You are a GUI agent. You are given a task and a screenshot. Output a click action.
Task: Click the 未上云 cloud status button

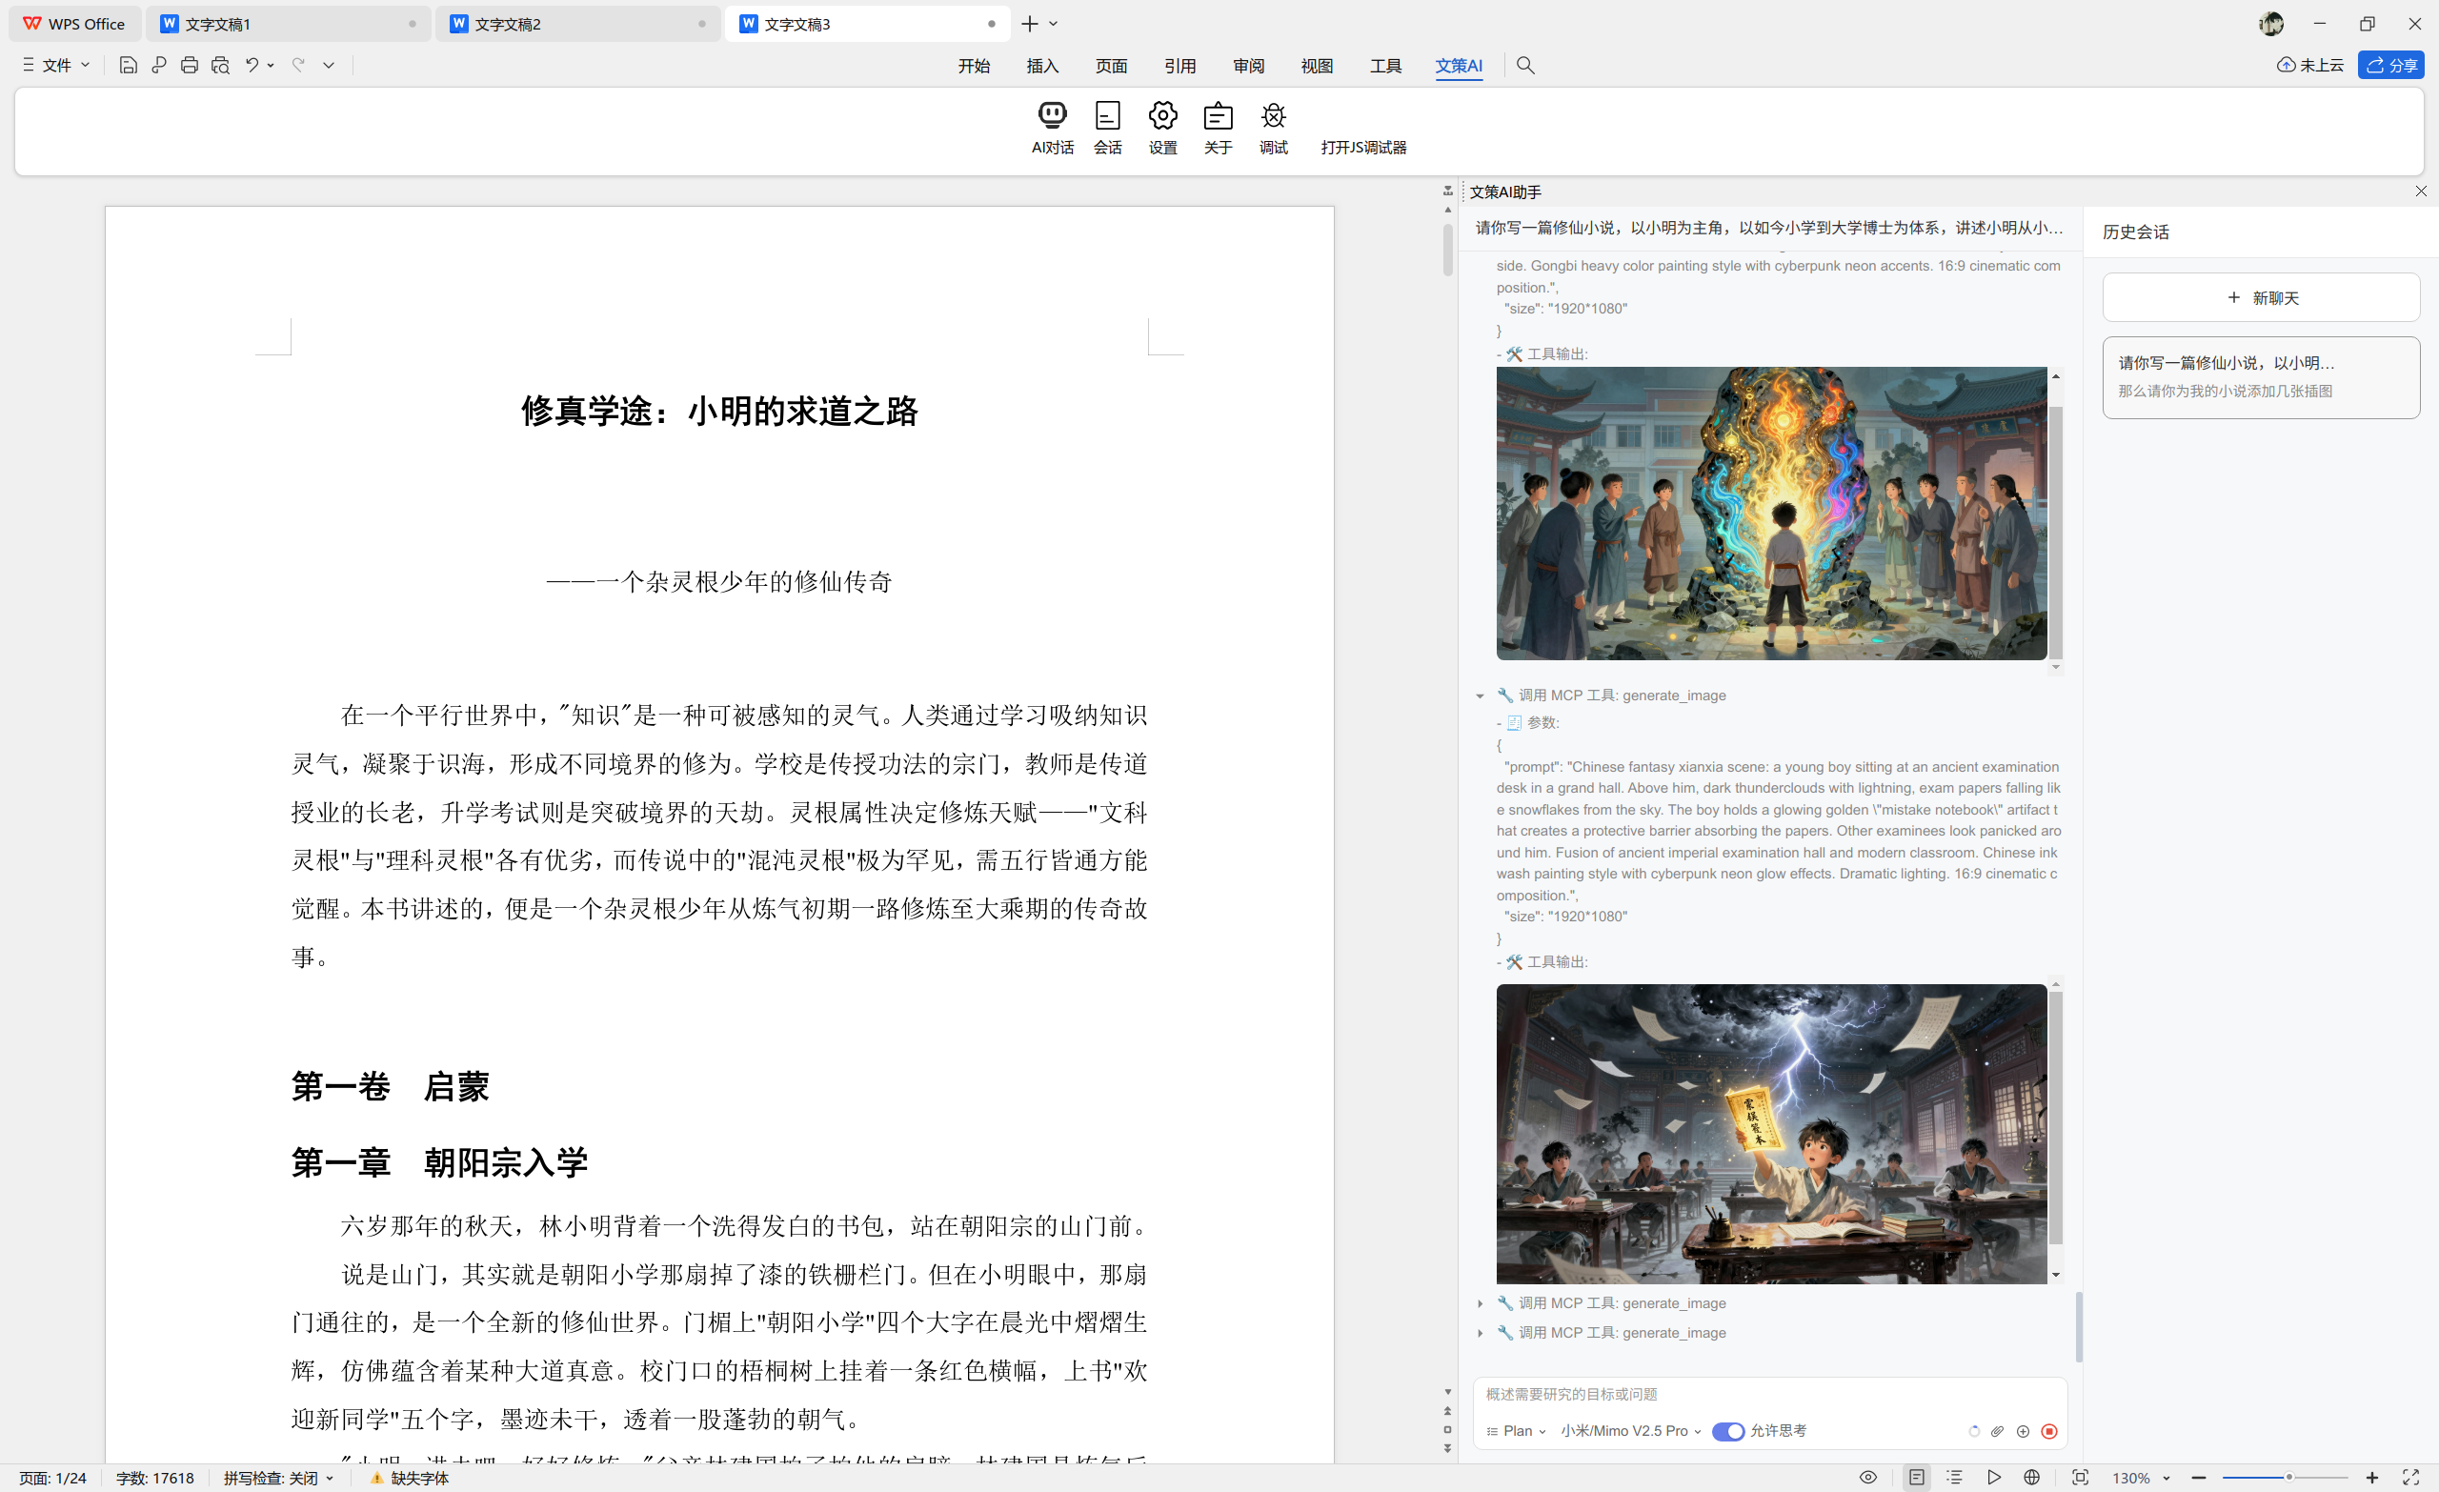[2309, 66]
